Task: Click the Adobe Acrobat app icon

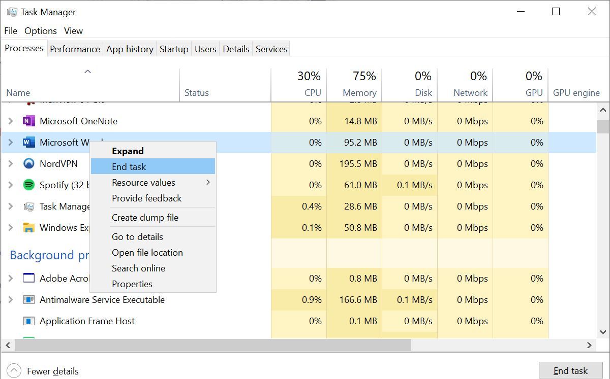Action: point(28,278)
